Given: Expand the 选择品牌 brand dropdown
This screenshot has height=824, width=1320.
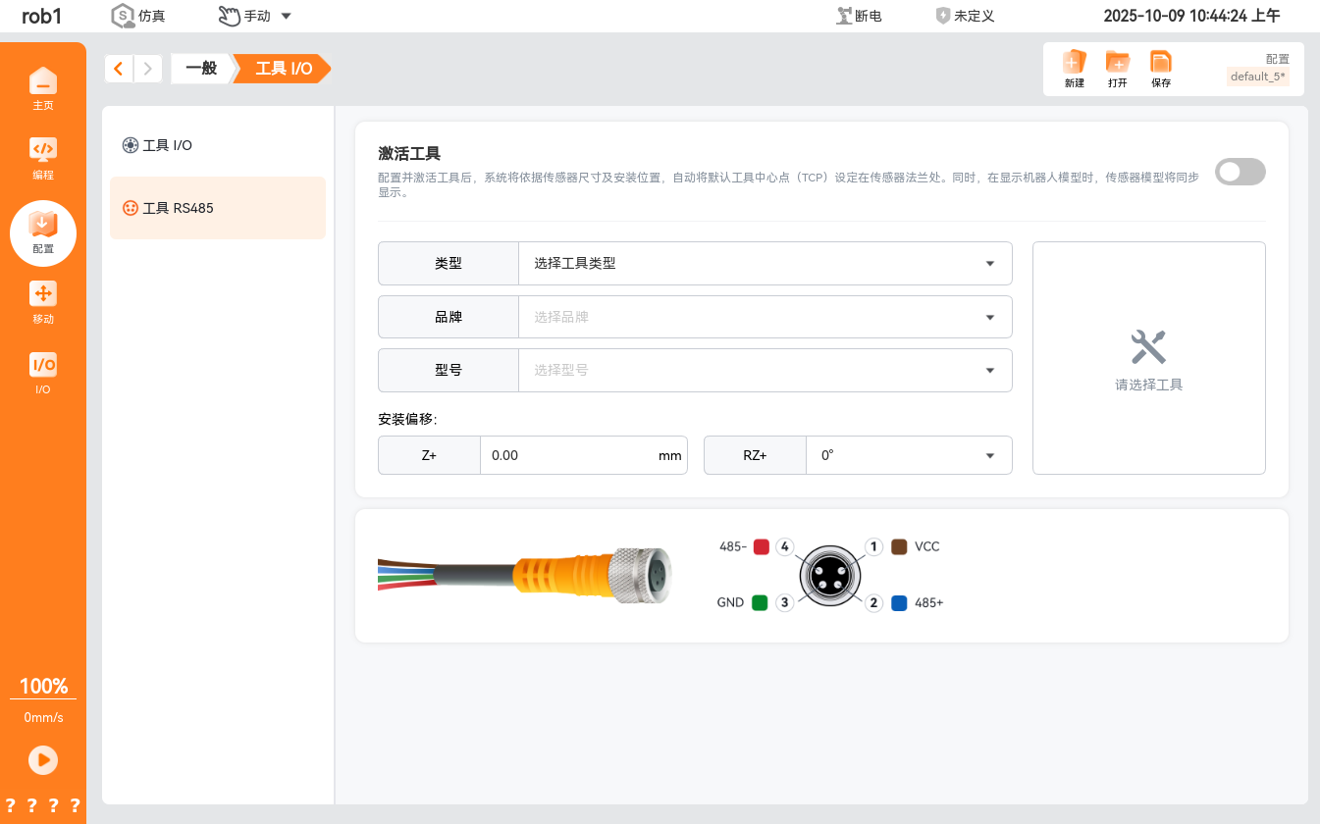Looking at the screenshot, I should (x=765, y=317).
